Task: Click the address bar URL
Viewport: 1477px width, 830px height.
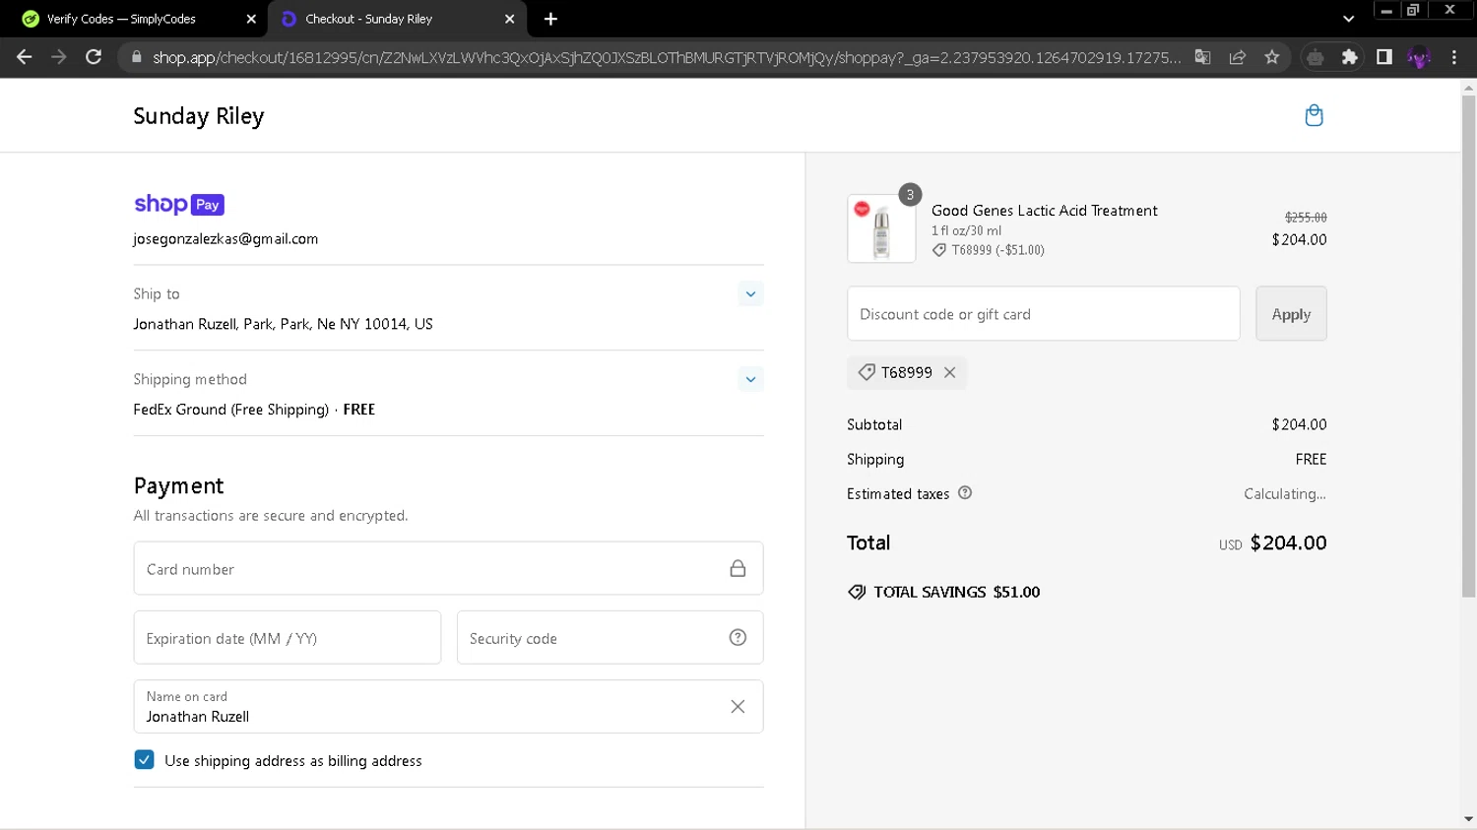Action: (667, 57)
